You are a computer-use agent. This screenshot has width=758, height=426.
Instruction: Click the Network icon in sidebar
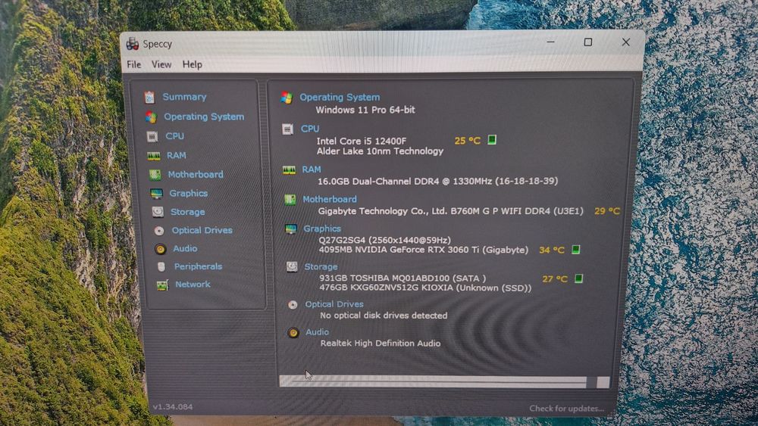click(162, 285)
